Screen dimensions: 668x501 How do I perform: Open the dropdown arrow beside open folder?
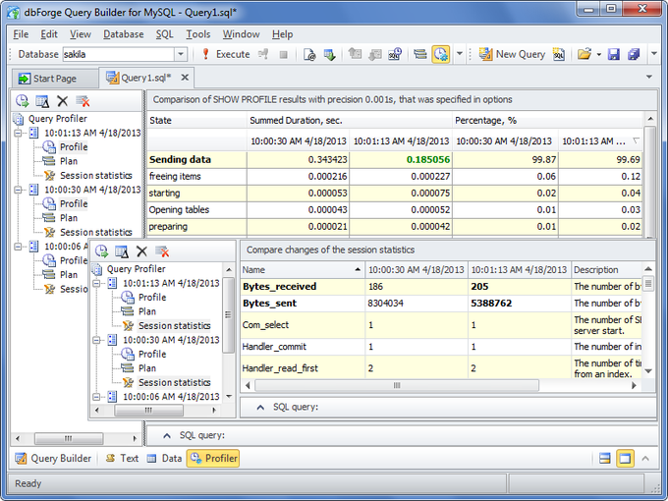pyautogui.click(x=598, y=55)
